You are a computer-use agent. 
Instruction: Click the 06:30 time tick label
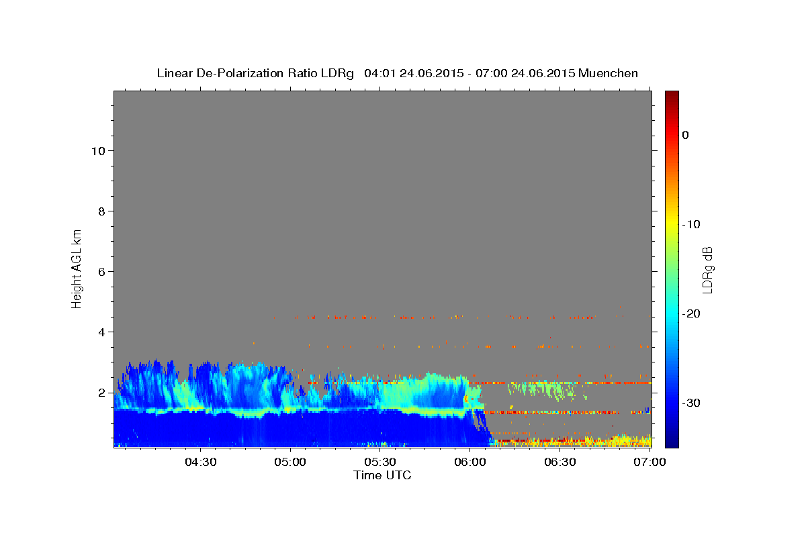(560, 462)
